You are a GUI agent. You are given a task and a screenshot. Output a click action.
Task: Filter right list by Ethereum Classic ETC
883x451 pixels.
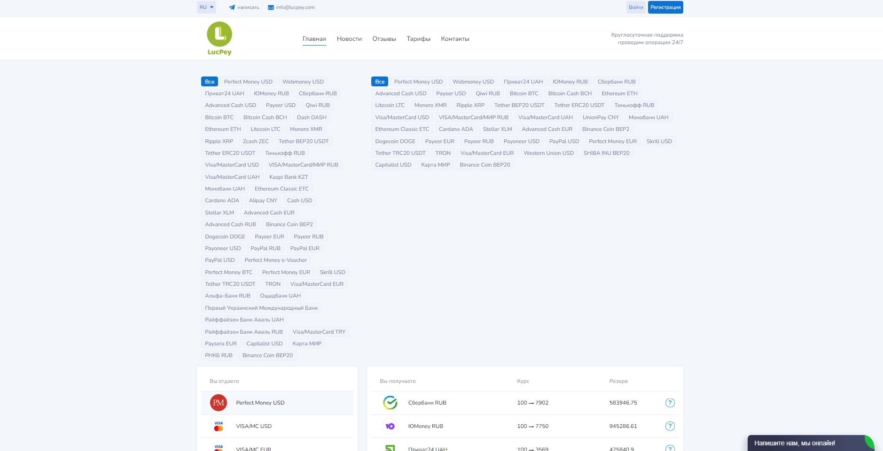tap(402, 129)
